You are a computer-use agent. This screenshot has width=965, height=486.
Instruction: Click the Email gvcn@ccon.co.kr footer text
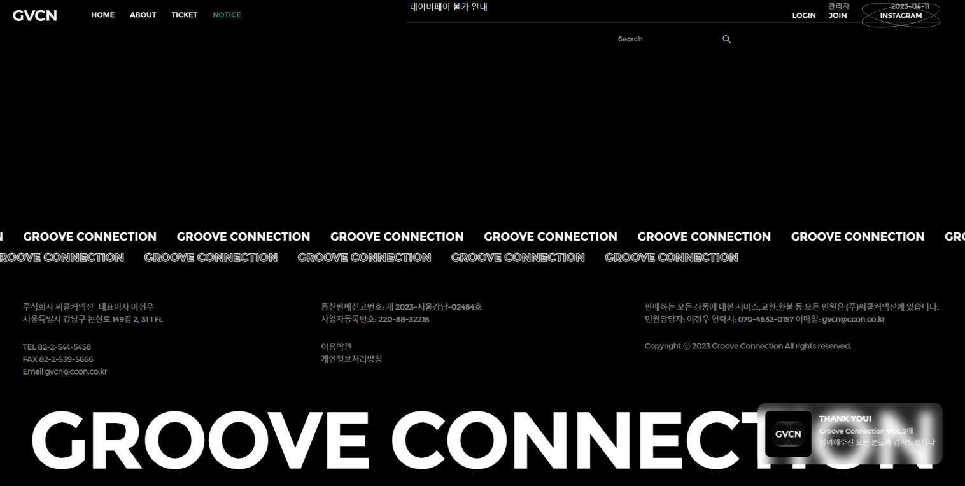click(x=65, y=371)
